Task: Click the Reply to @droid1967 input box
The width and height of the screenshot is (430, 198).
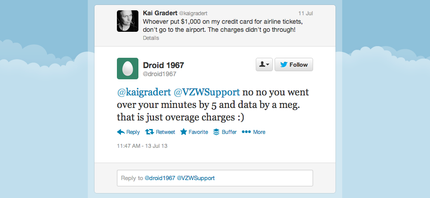Action: [215, 178]
